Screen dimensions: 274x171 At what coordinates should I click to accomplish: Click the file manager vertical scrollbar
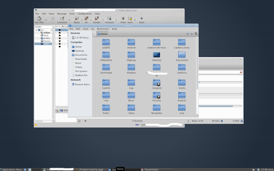[x=197, y=64]
